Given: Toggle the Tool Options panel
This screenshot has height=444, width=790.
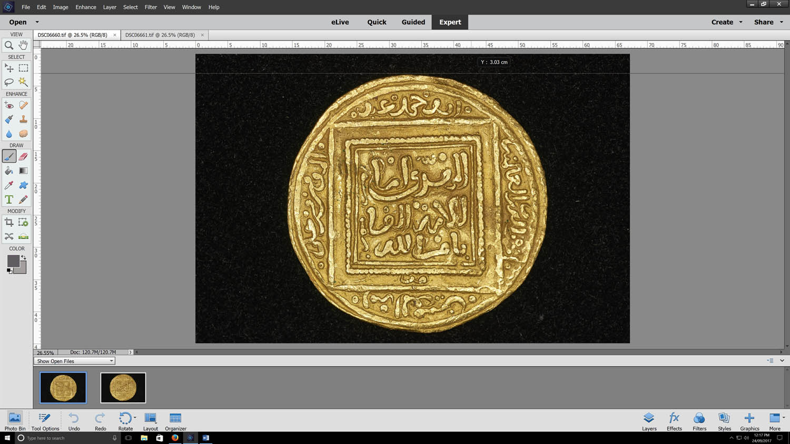Looking at the screenshot, I should tap(45, 421).
